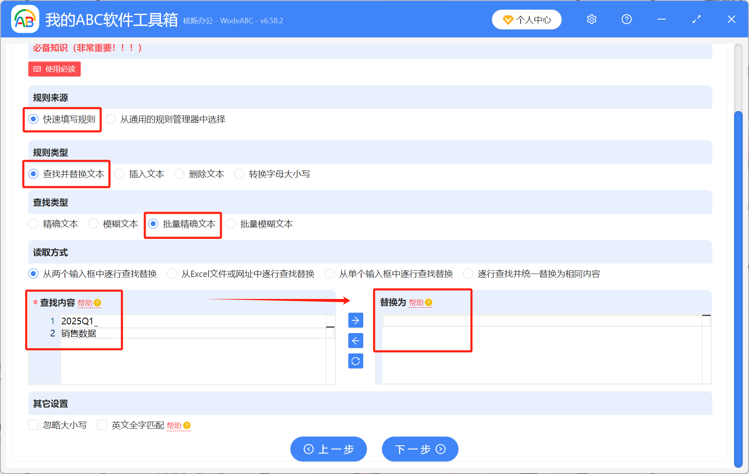Click the question icon after 英文全字匹配 帮助
749x474 pixels.
[187, 425]
